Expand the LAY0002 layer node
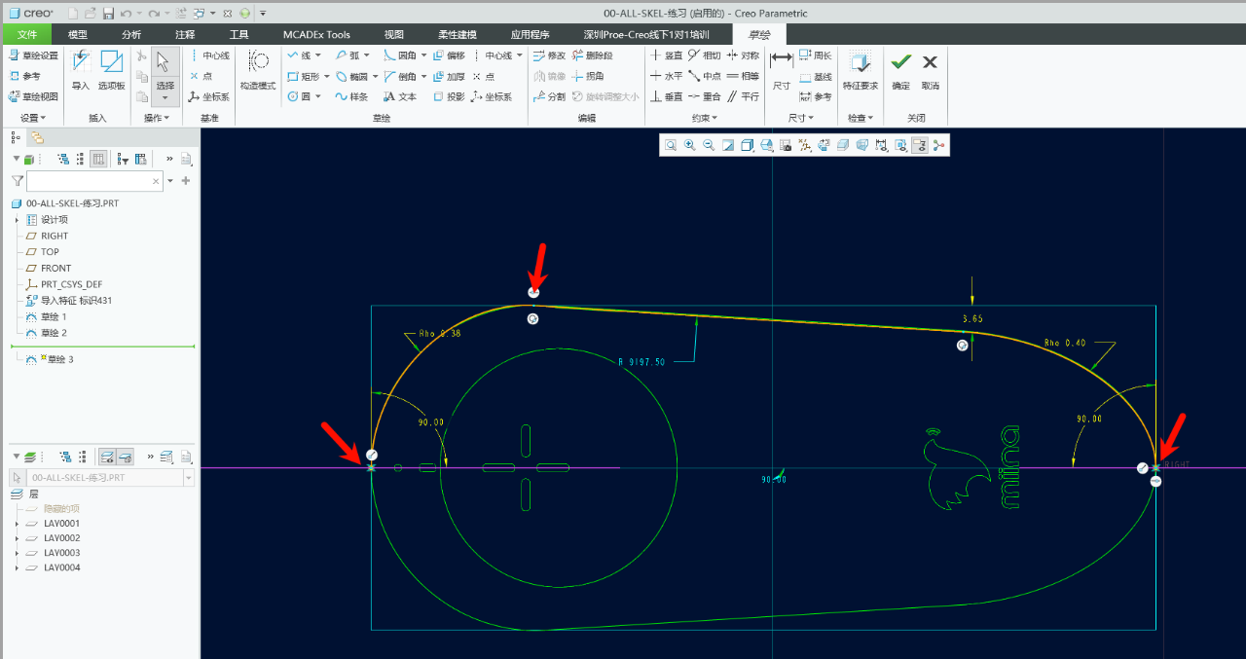This screenshot has height=659, width=1246. pos(17,538)
